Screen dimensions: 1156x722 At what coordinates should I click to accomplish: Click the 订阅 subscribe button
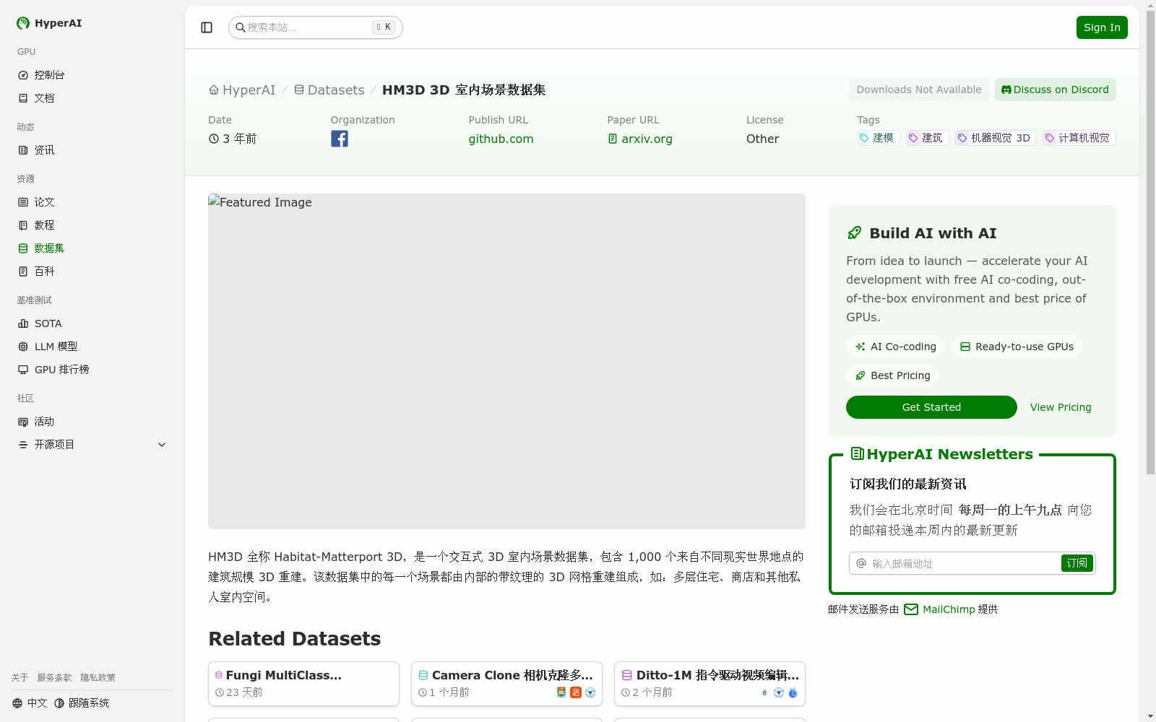(1077, 563)
